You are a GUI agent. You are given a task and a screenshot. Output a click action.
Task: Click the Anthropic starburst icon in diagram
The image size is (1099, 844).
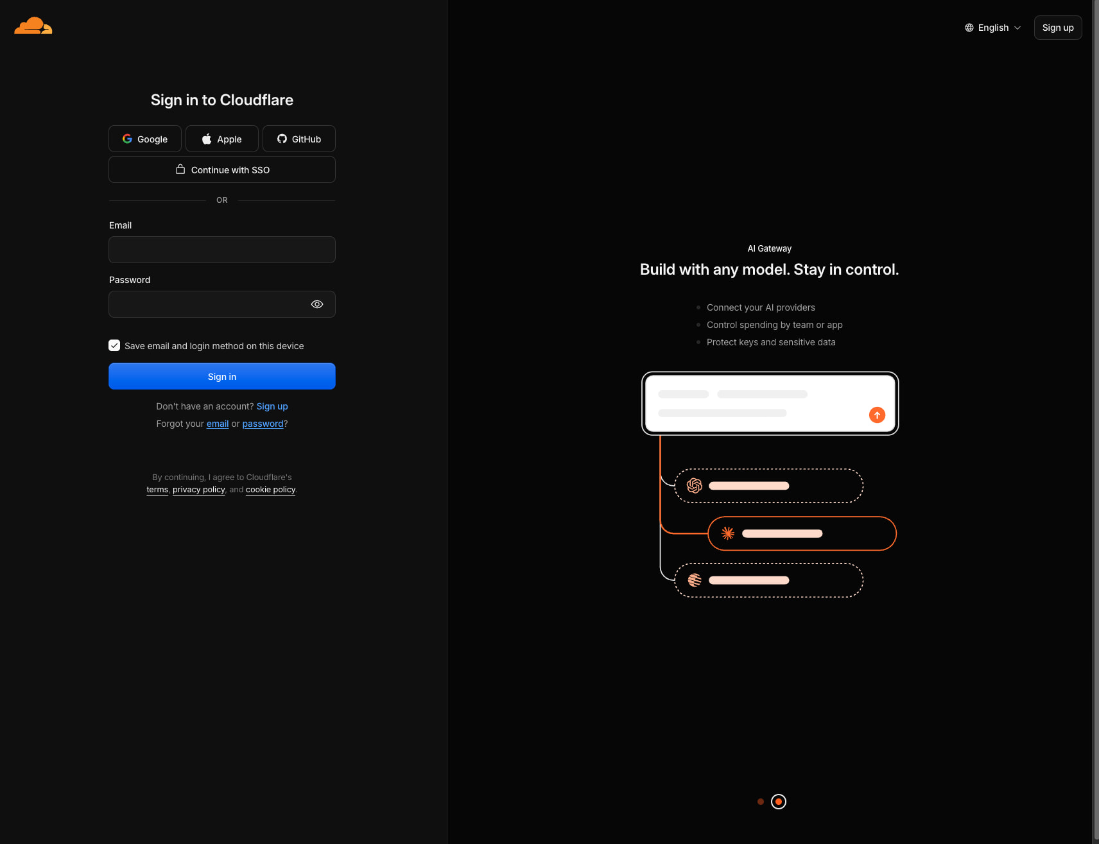click(728, 533)
